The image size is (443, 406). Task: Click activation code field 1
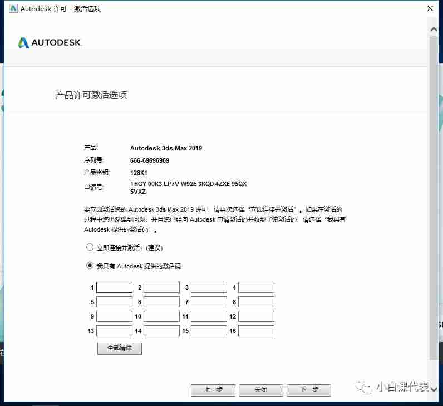(x=114, y=287)
